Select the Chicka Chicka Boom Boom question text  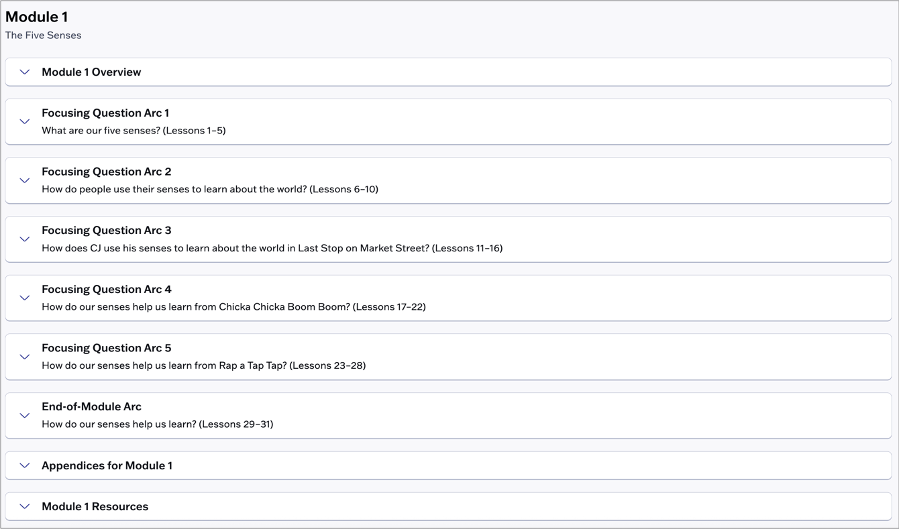pos(233,307)
